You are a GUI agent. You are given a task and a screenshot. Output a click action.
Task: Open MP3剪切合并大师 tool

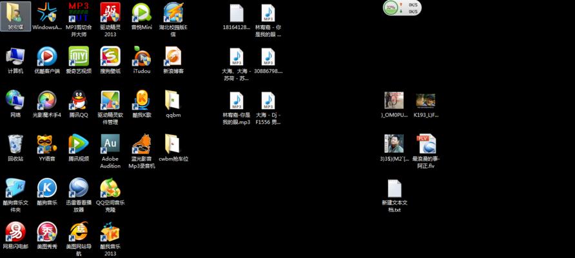click(x=79, y=20)
